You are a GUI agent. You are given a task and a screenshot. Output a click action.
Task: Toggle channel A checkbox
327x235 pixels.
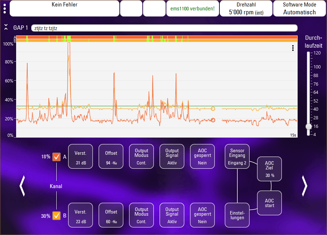pyautogui.click(x=57, y=157)
